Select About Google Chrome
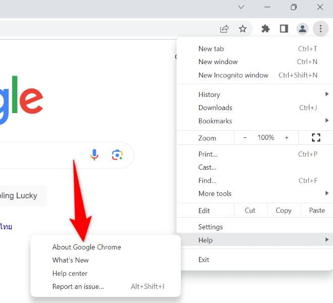Viewport: 333px width, 303px height. tap(86, 247)
